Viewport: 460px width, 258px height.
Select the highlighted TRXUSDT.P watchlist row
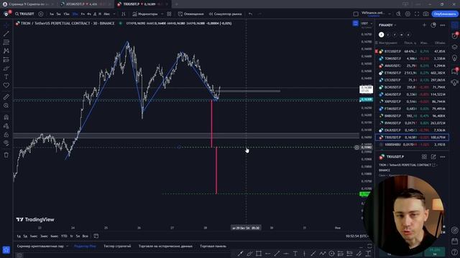point(412,137)
